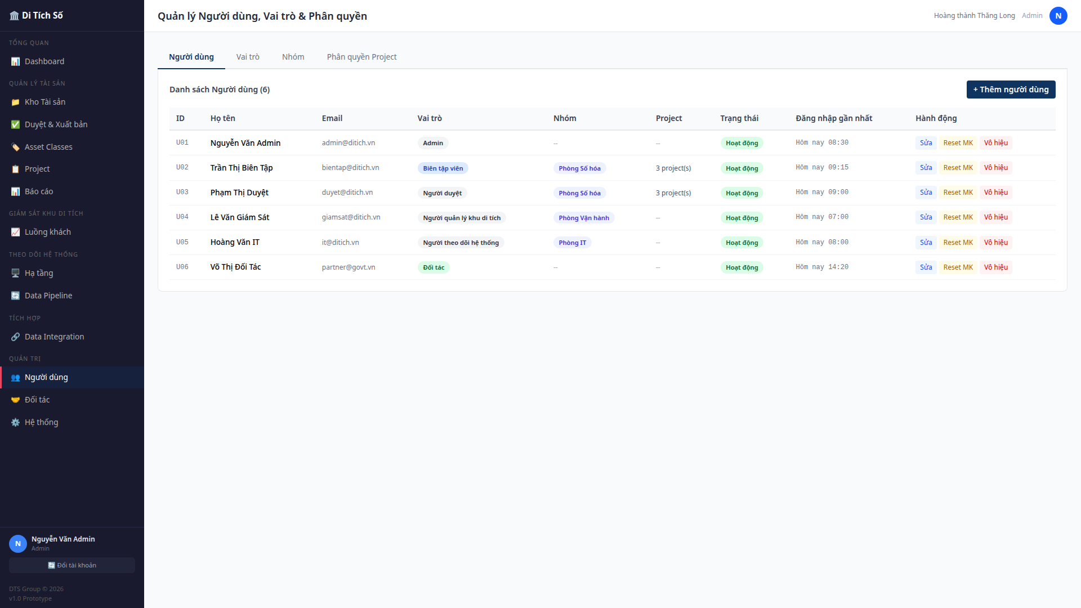Open Hệ thống gear icon
This screenshot has height=608, width=1081.
point(15,422)
